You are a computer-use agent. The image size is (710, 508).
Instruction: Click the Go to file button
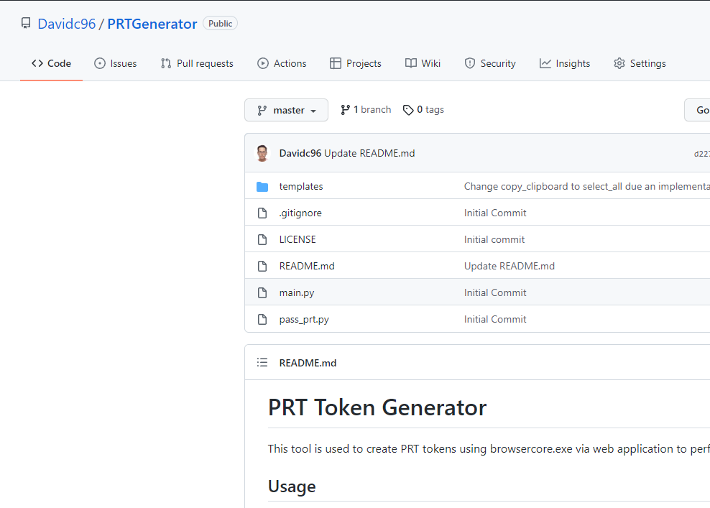[x=697, y=110]
